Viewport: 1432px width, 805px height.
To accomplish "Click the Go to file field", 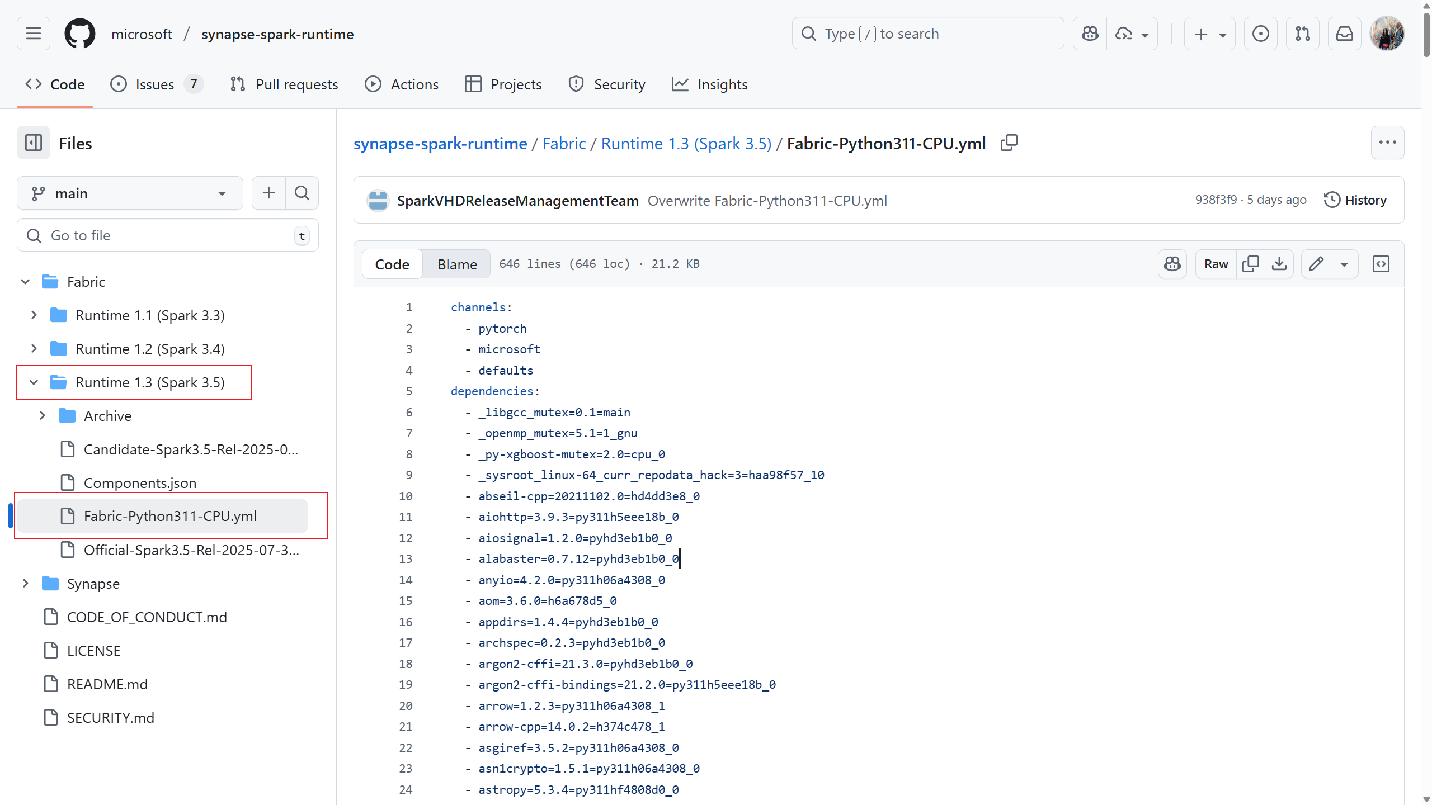I will click(168, 235).
